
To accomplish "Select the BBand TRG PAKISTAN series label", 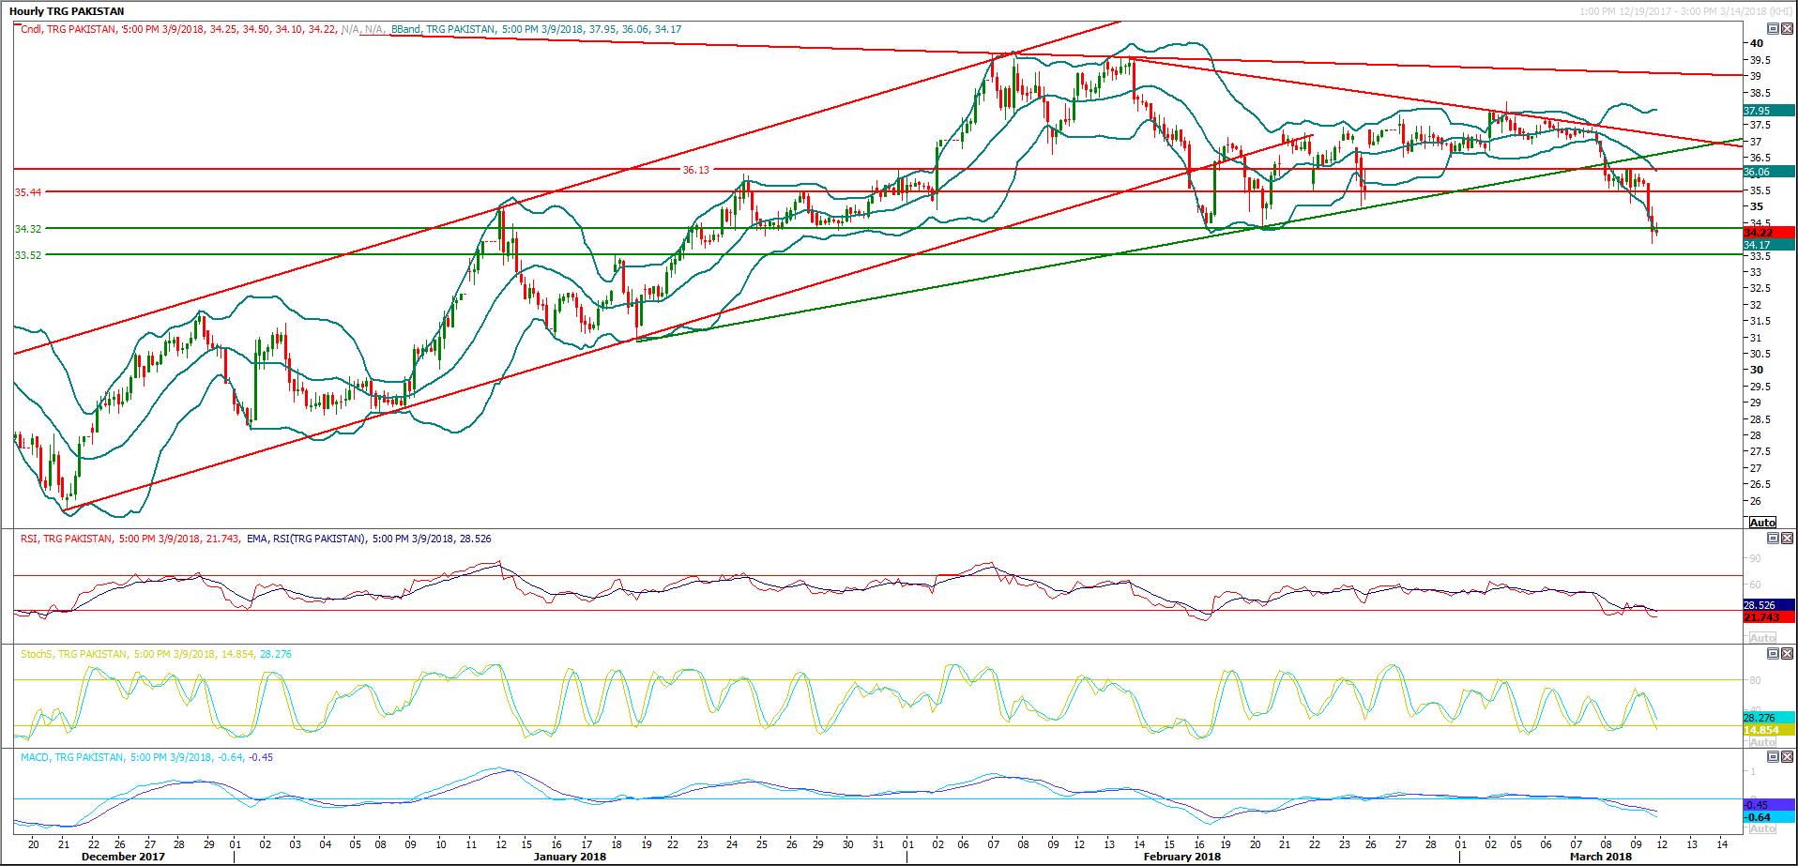I will pos(443,29).
